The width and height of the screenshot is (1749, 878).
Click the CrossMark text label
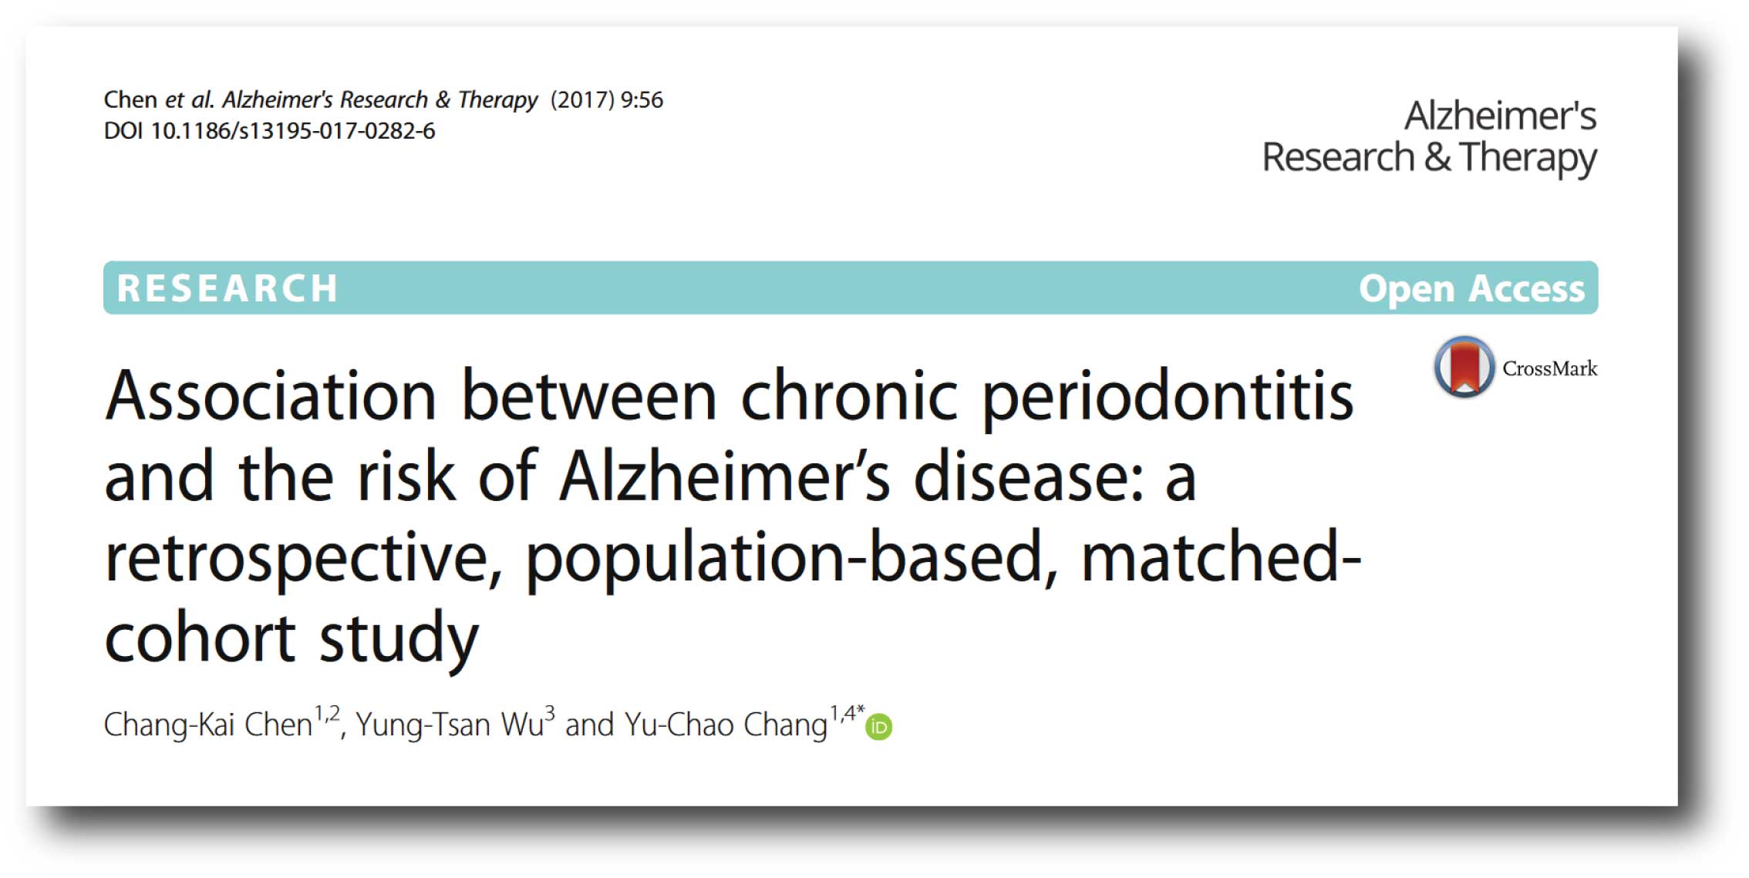coord(1549,368)
